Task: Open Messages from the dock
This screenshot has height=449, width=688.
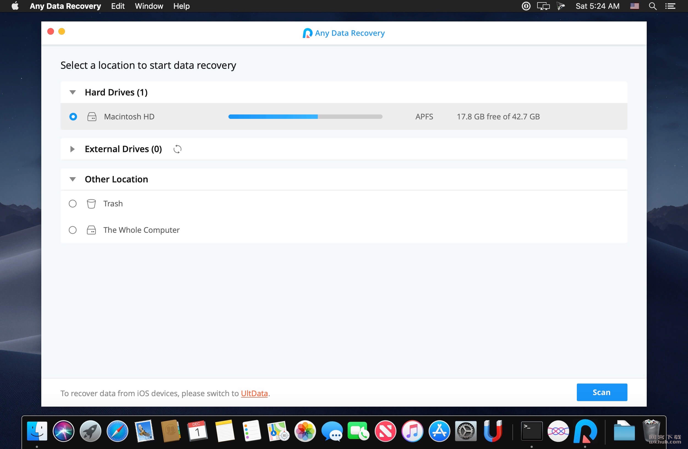Action: (x=332, y=431)
